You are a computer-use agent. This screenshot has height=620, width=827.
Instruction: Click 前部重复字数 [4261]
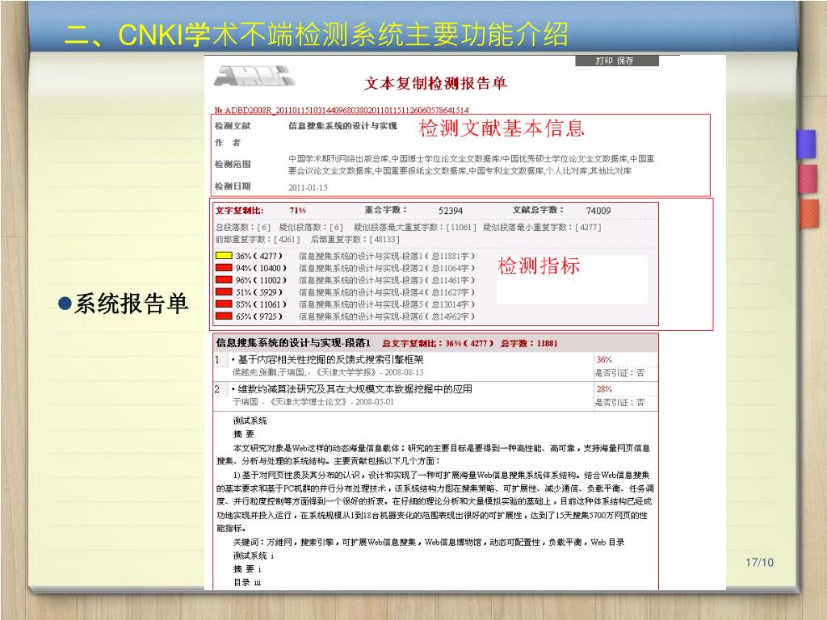258,239
